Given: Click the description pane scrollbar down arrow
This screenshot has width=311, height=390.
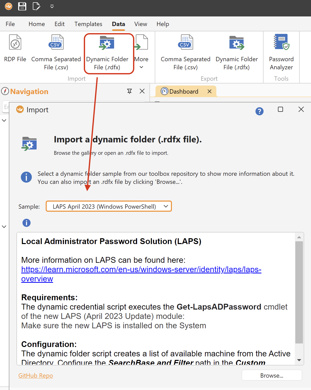Looking at the screenshot, I should [299, 360].
